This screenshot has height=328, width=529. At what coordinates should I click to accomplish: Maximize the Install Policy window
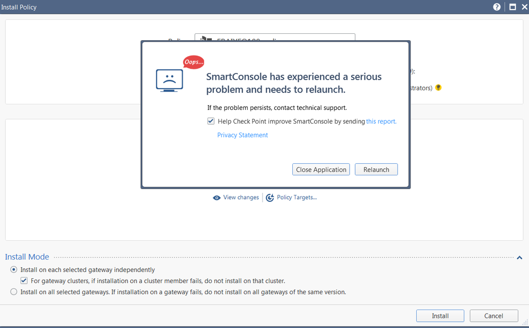coord(512,7)
